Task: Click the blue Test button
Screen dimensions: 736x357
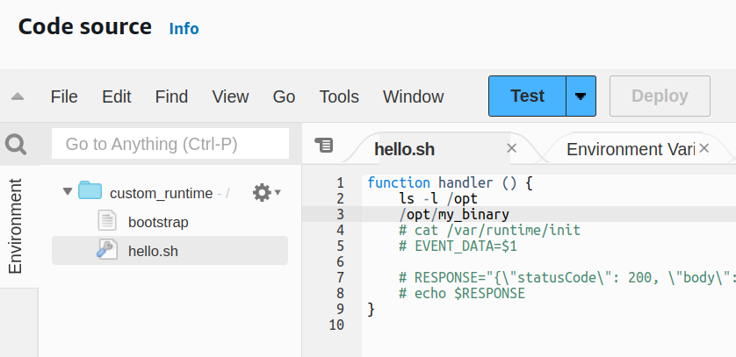Action: pos(527,96)
